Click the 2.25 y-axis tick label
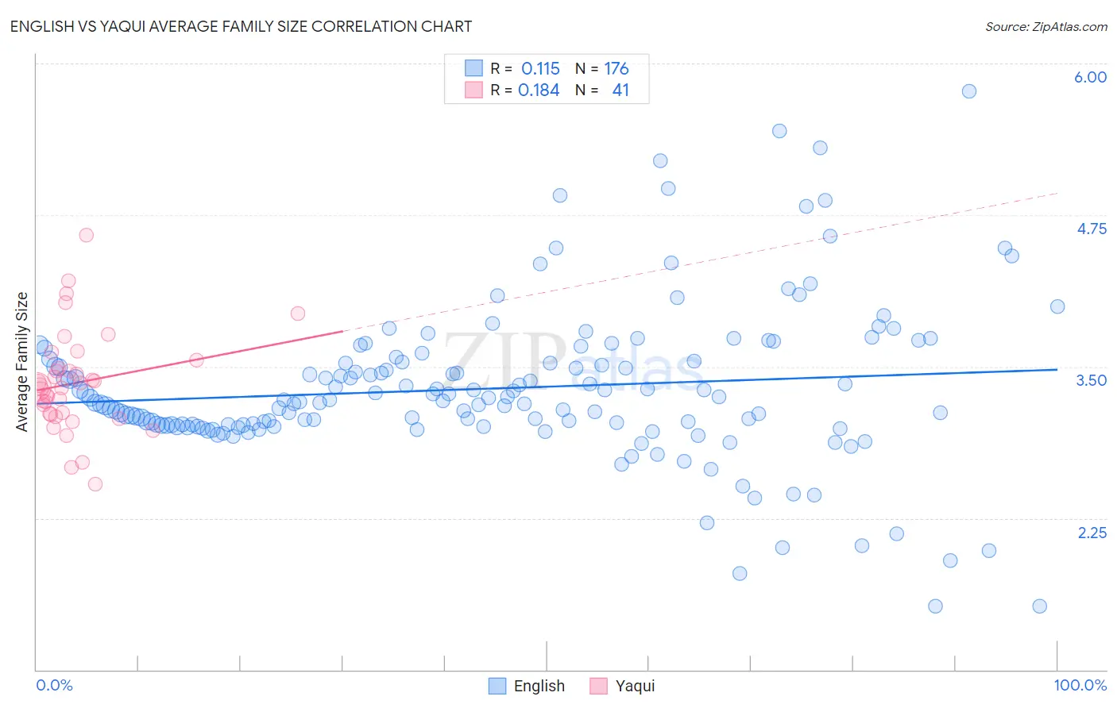1117x708 pixels. point(1092,533)
